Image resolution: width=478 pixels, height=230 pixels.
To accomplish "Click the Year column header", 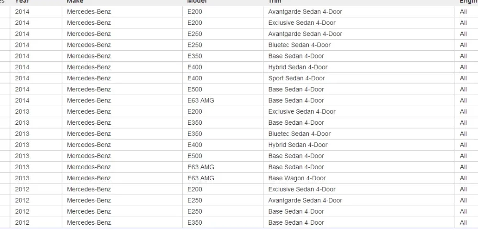I will (x=22, y=2).
